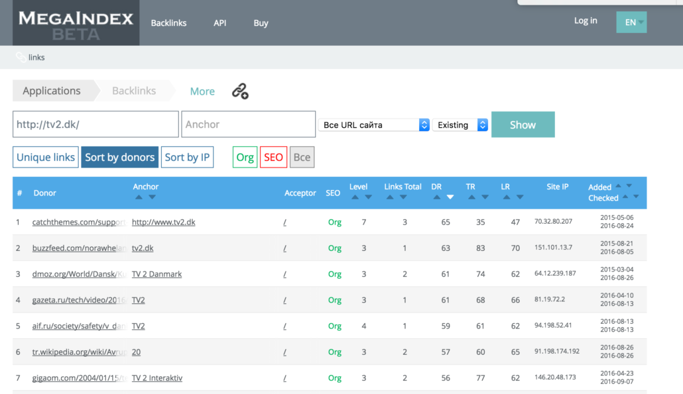The height and width of the screenshot is (394, 683).
Task: Click the 20 anchor link in wikipedia row
Action: pyautogui.click(x=136, y=352)
